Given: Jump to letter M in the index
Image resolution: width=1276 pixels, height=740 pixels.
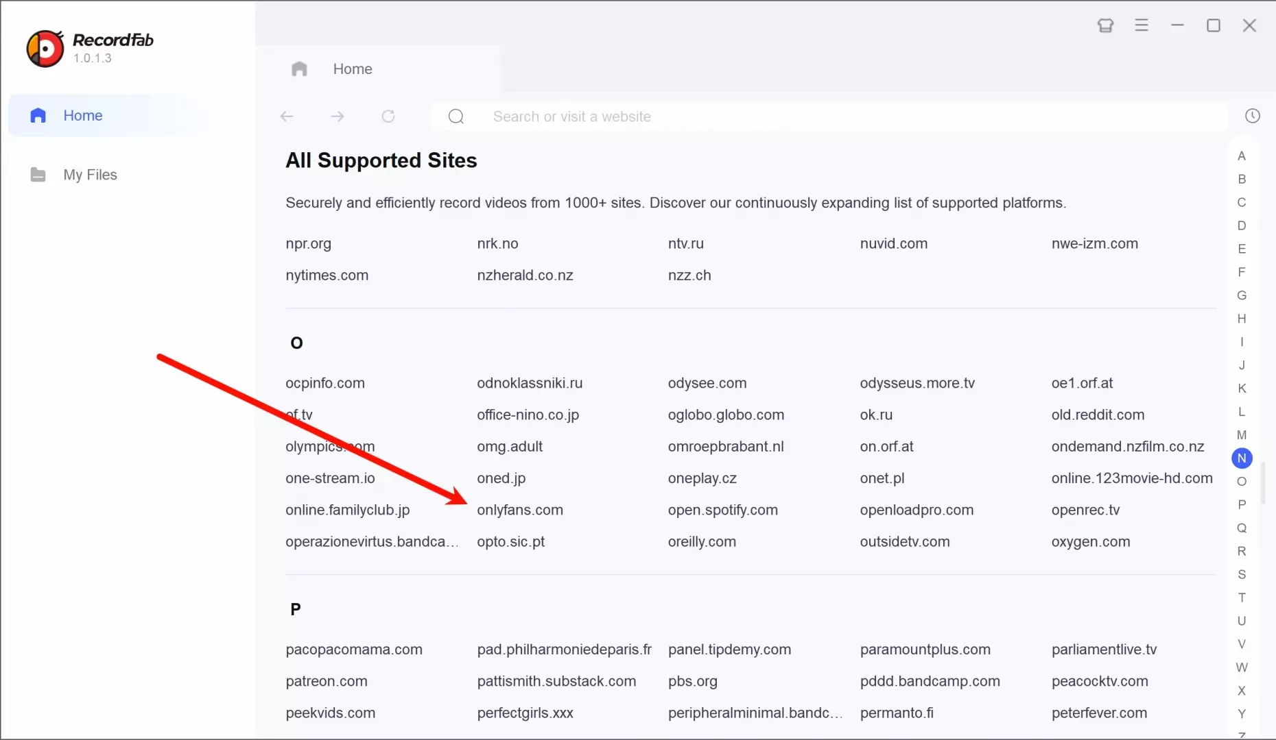Looking at the screenshot, I should point(1242,435).
